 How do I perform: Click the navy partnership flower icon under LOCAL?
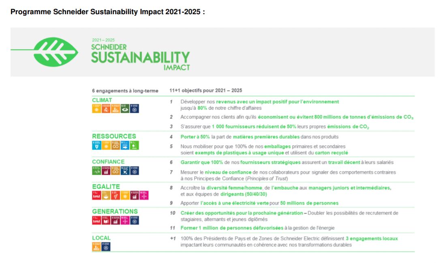tap(106, 247)
